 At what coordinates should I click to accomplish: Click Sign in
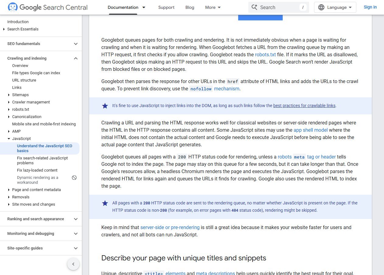tap(370, 7)
